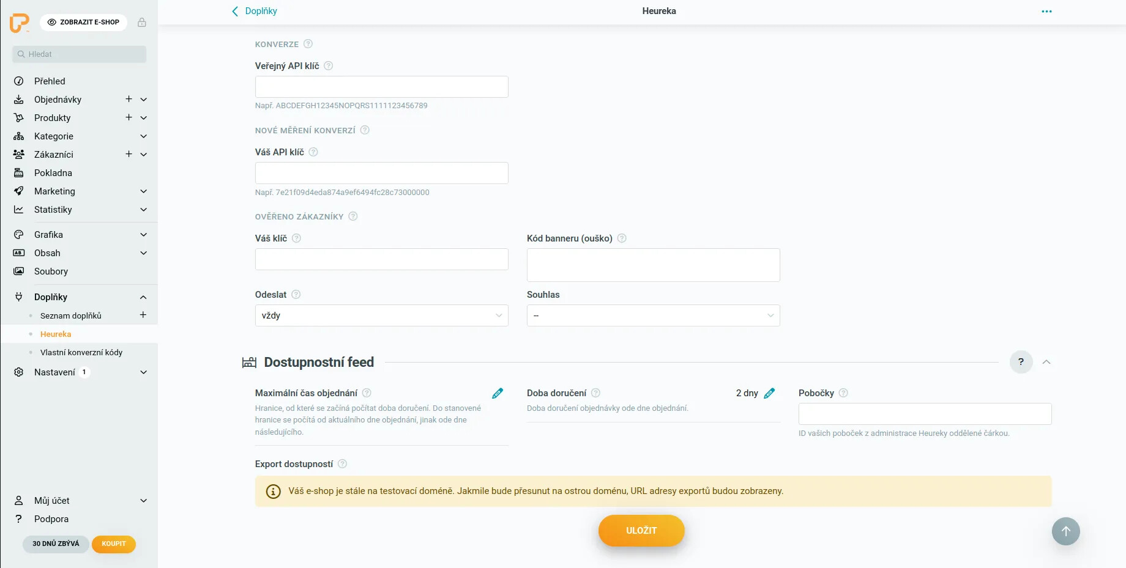This screenshot has width=1126, height=568.
Task: Open the three-dot menu in the header
Action: pyautogui.click(x=1046, y=12)
